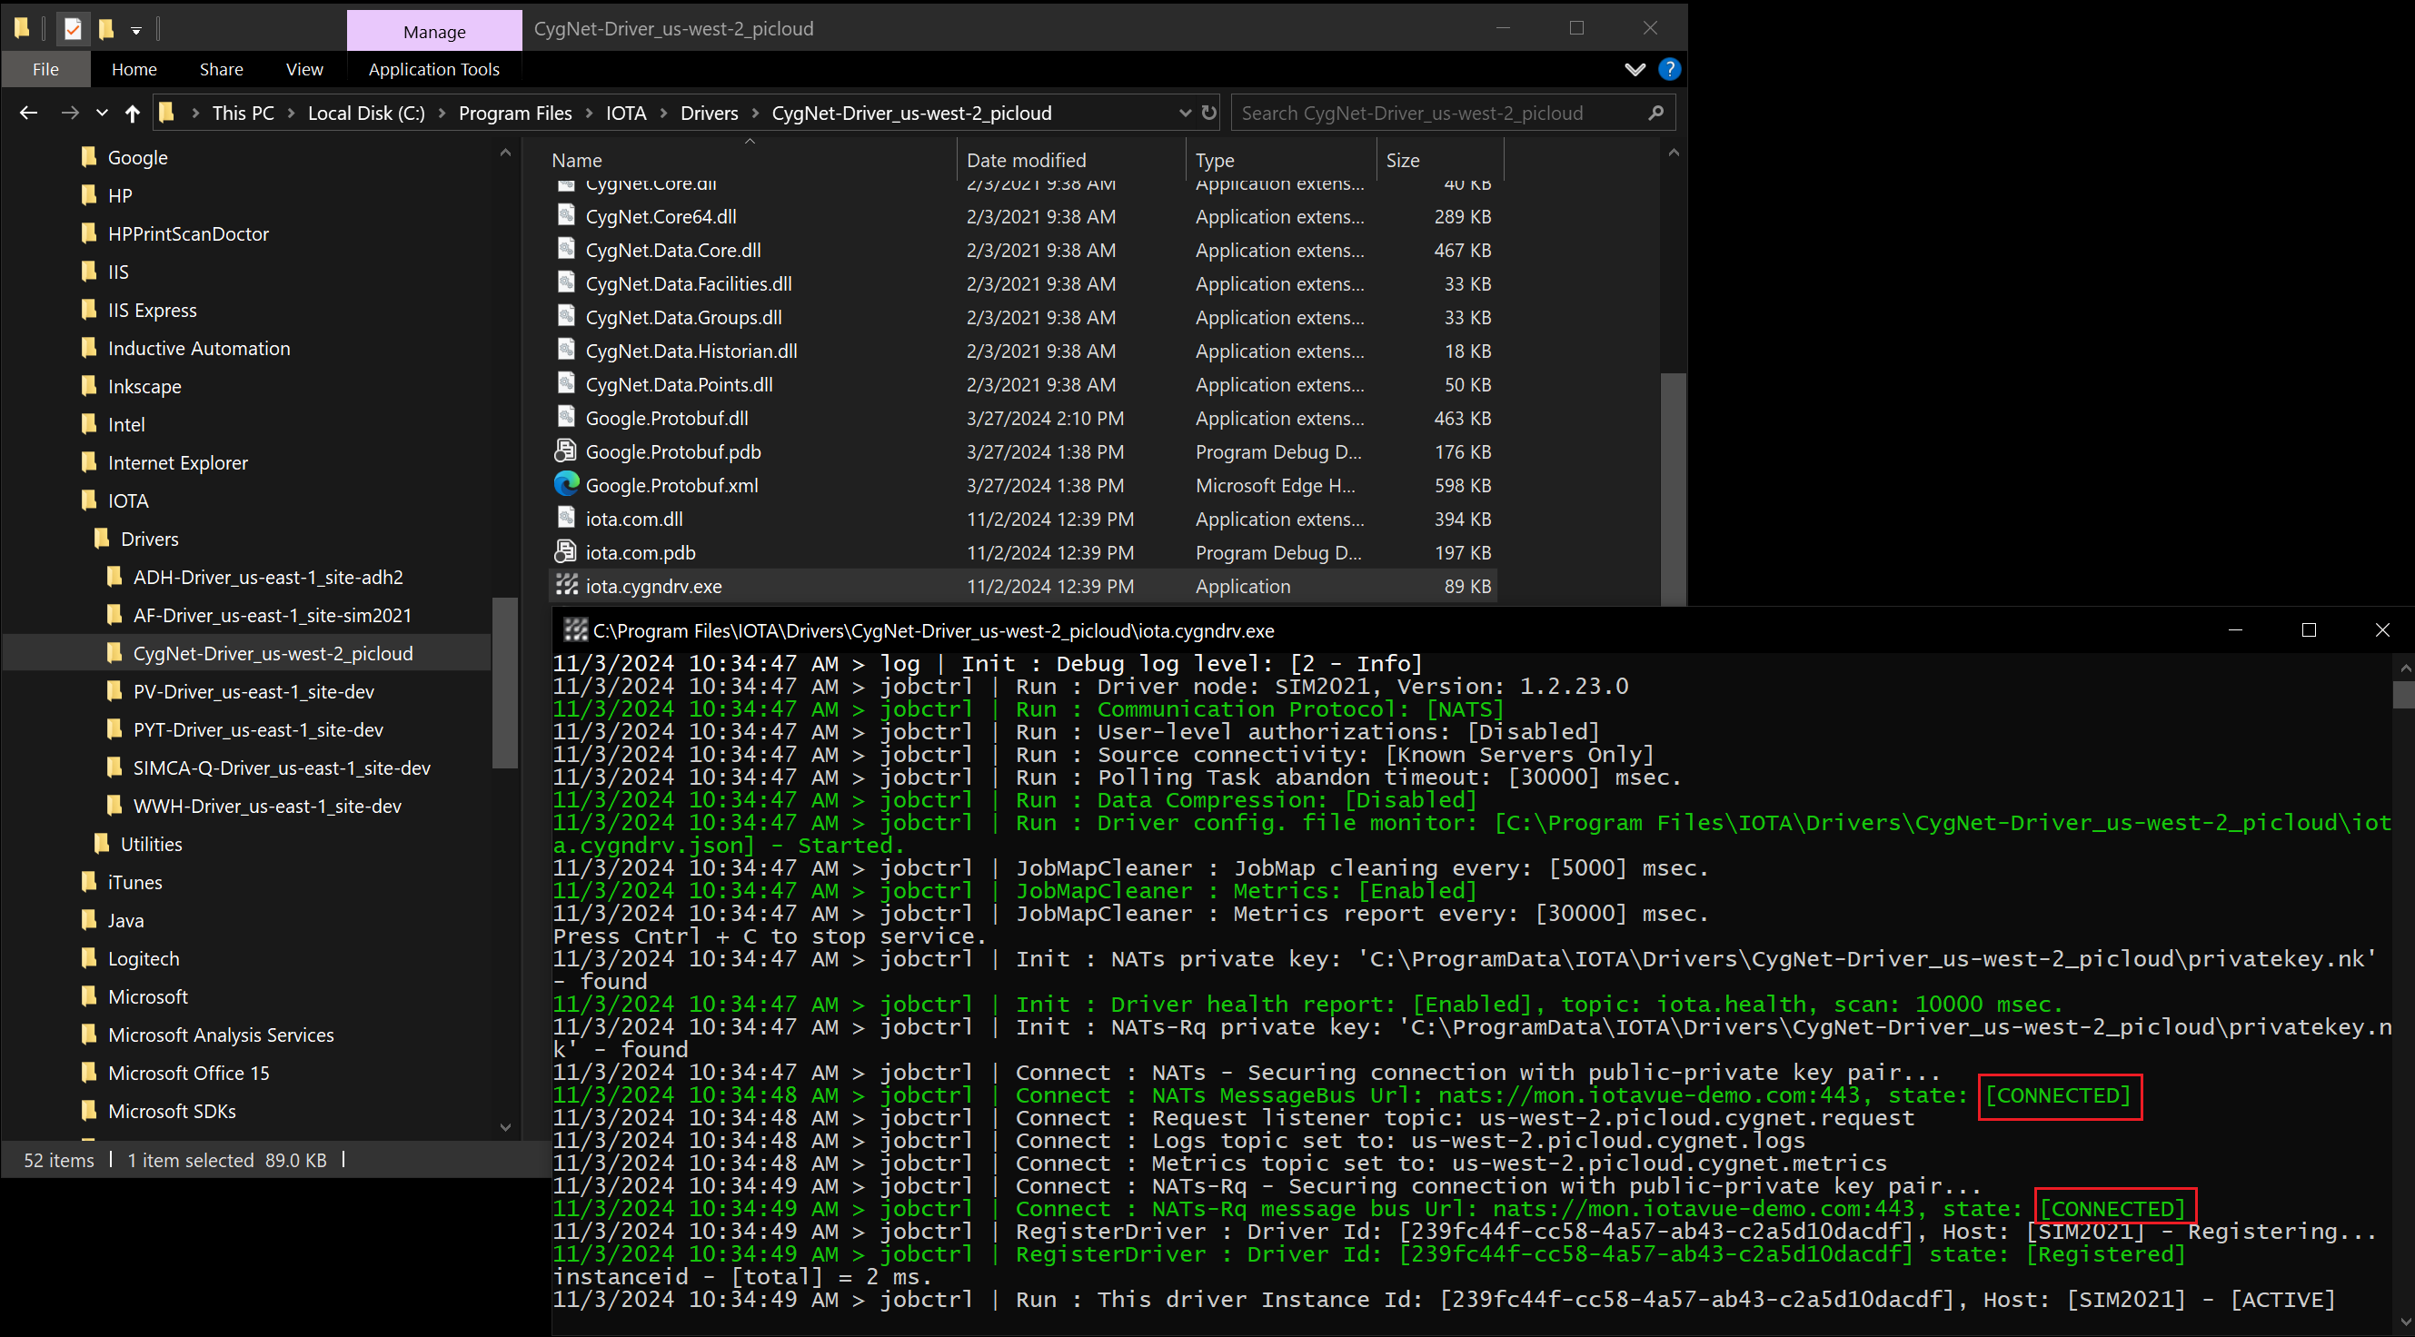Select CygNet.Core64.dll file icon
This screenshot has height=1337, width=2415.
[x=565, y=215]
